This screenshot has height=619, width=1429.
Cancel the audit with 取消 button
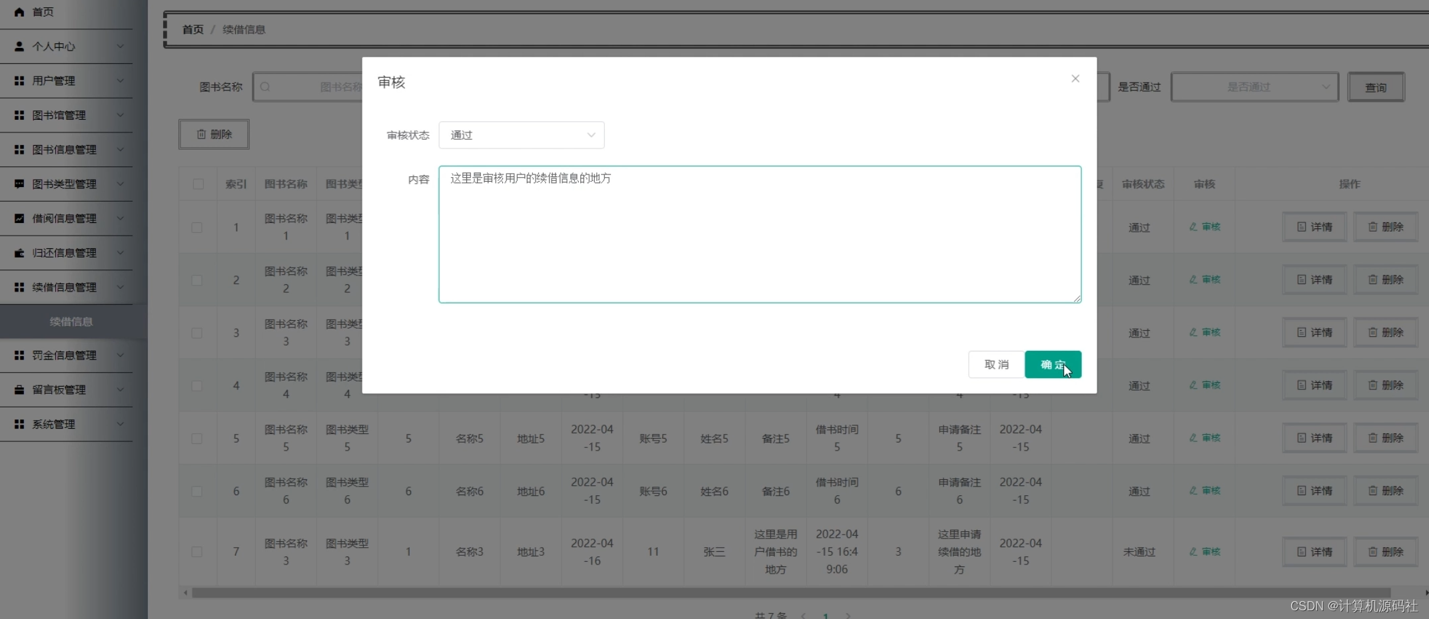tap(997, 365)
